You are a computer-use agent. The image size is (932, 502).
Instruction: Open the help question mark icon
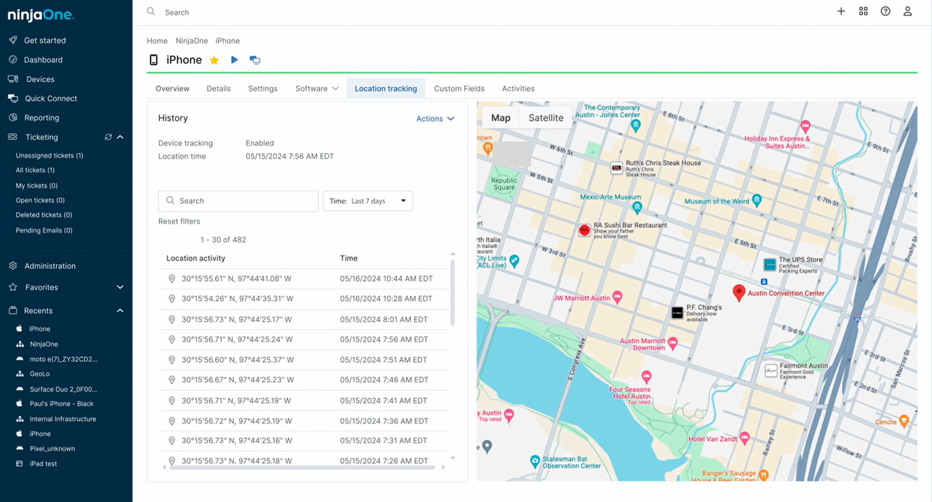[x=885, y=11]
